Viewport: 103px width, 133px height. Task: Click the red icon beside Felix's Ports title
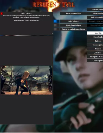click(x=2, y=14)
